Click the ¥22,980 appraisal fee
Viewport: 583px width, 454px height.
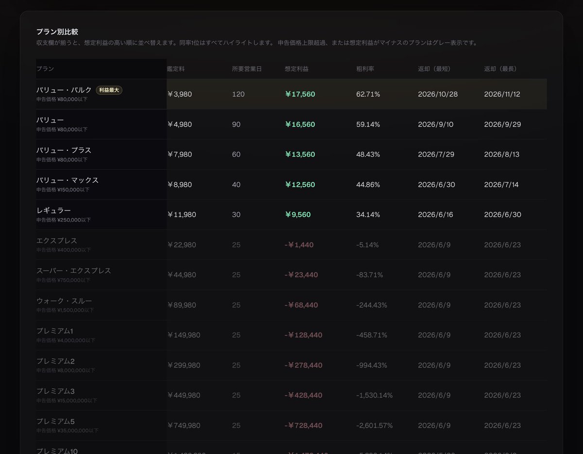(x=182, y=245)
